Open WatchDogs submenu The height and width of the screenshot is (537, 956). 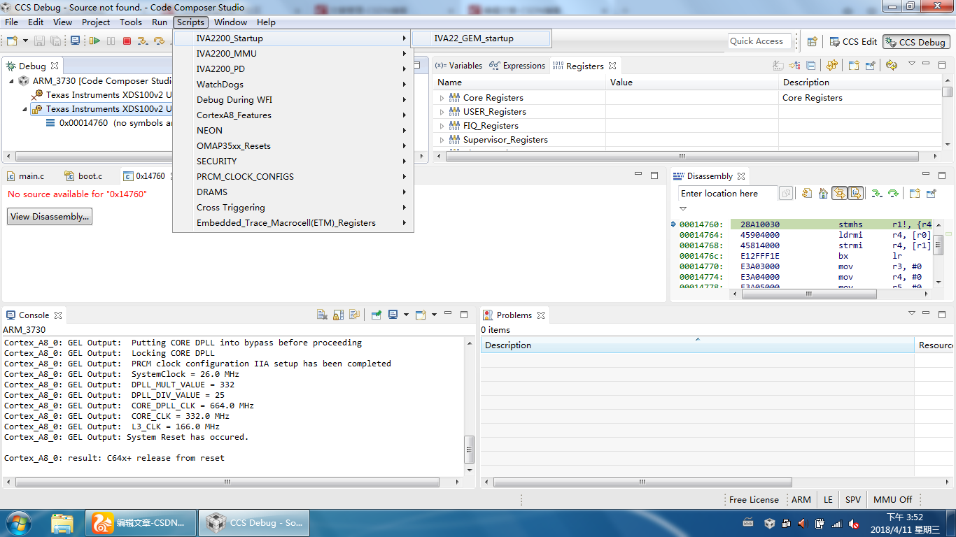(x=293, y=85)
